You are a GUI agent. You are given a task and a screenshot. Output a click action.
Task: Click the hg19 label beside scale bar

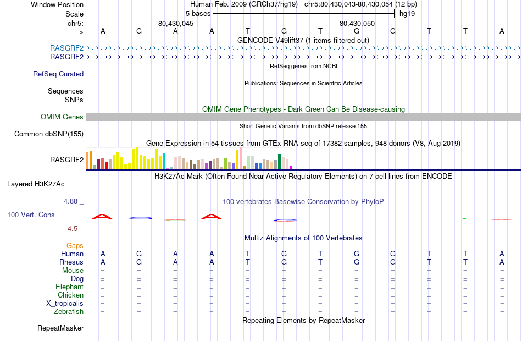pos(407,14)
